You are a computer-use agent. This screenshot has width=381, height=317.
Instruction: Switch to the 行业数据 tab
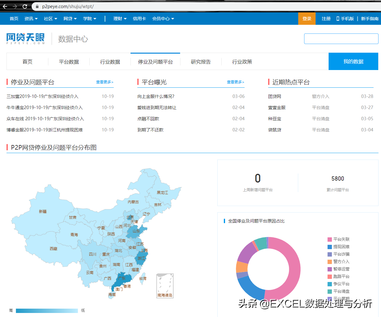110,62
